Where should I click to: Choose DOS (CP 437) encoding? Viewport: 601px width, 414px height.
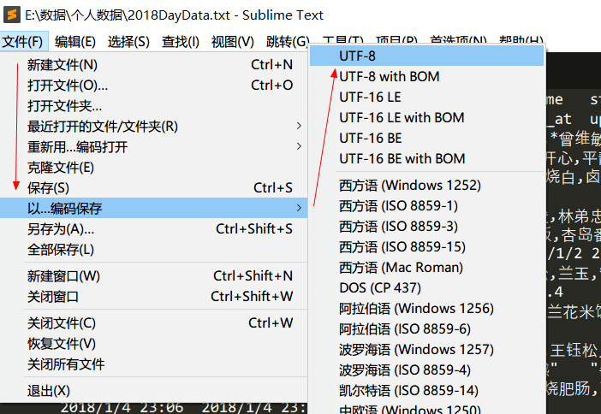[x=426, y=287]
